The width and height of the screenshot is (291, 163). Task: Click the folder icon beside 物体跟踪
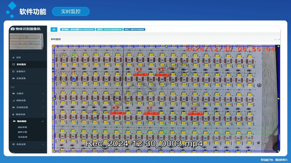click(14, 121)
